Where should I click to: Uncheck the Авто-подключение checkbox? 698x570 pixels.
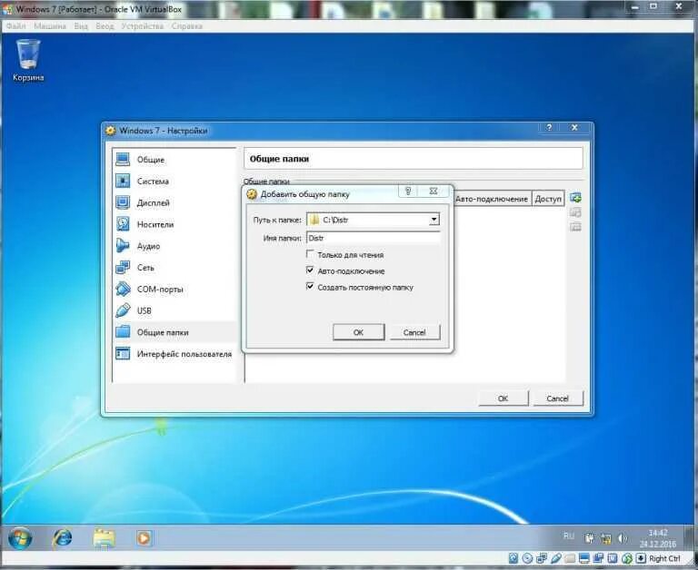click(x=310, y=270)
